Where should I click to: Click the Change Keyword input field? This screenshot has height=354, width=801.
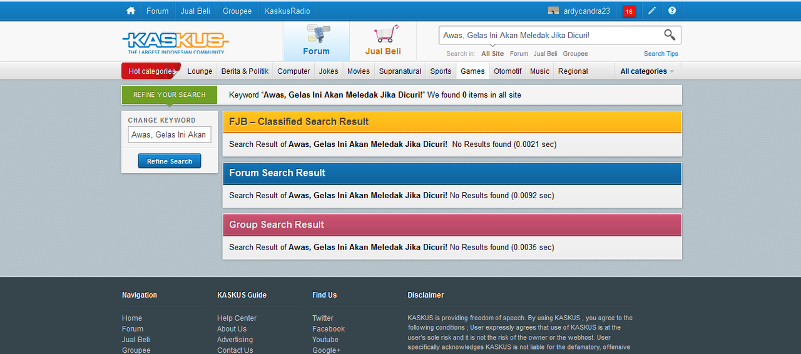[170, 134]
